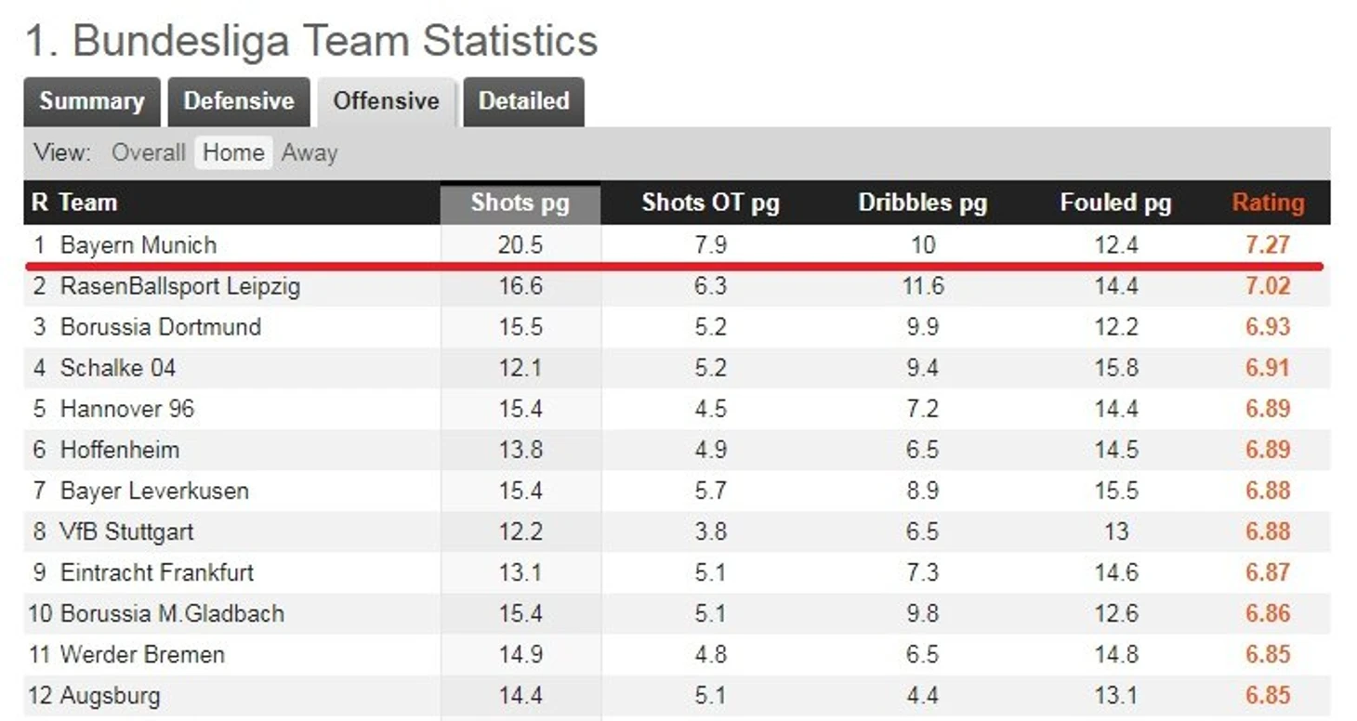Switch to the Summary tab

92,101
